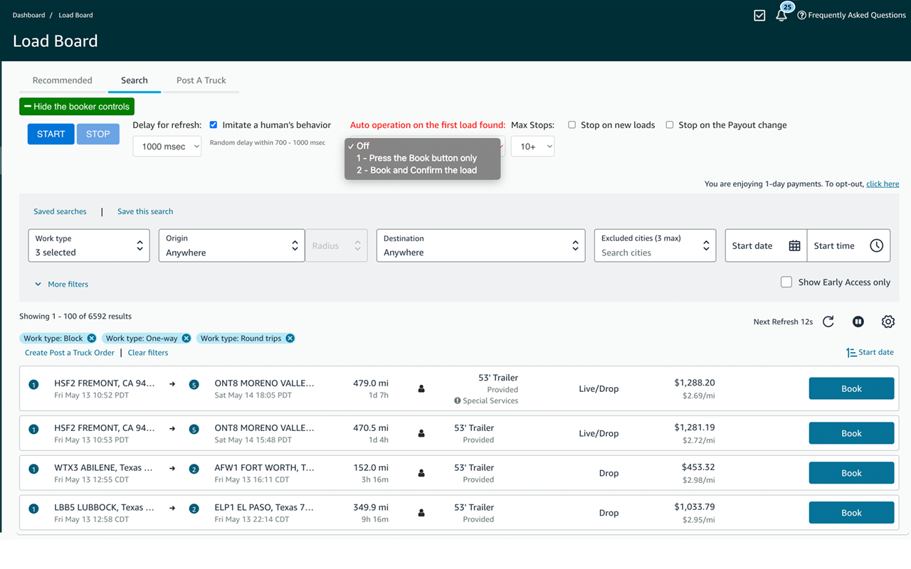Open the Destination selector
The image size is (911, 569).
[480, 245]
